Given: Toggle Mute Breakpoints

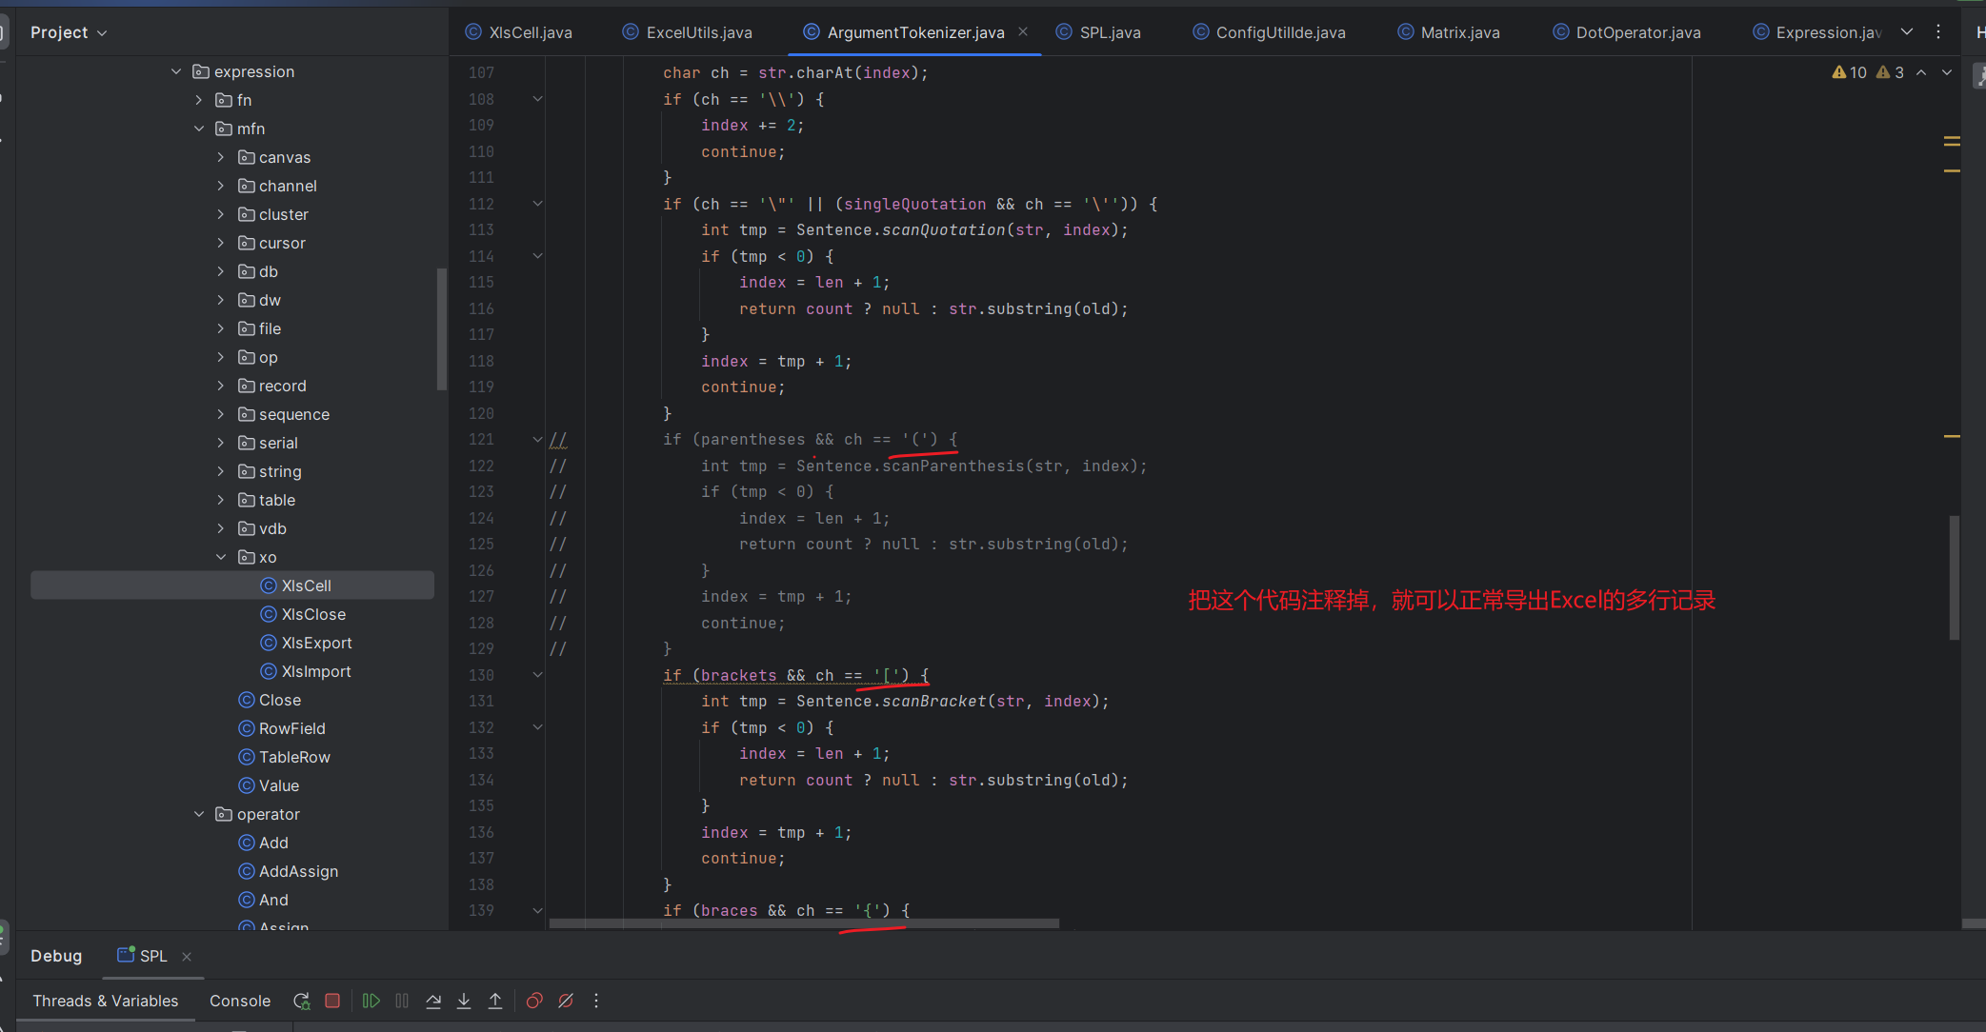Looking at the screenshot, I should pos(566,1001).
